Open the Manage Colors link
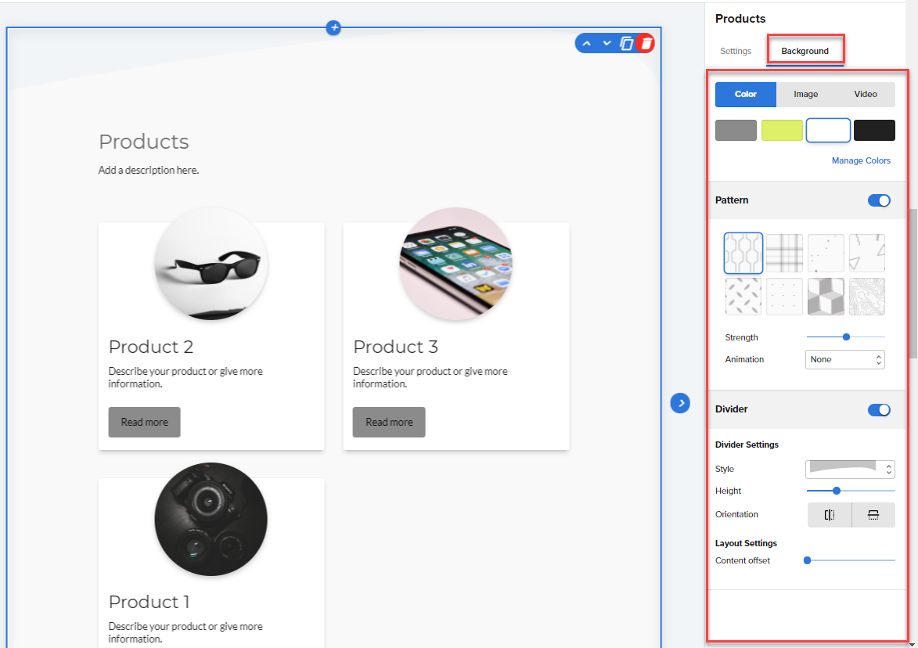Viewport: 918px width, 648px height. [x=861, y=160]
